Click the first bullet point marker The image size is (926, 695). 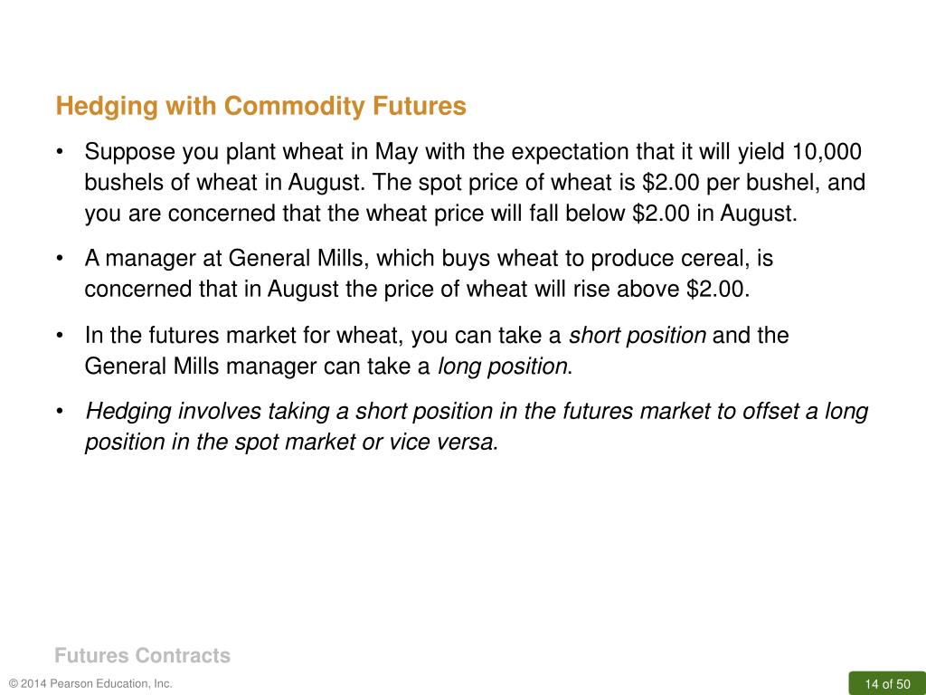(x=59, y=152)
